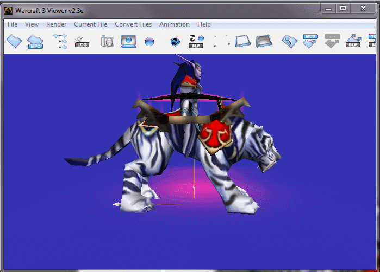Expand the Convert Files menu
Viewport: 380px width, 272px height.
click(133, 24)
